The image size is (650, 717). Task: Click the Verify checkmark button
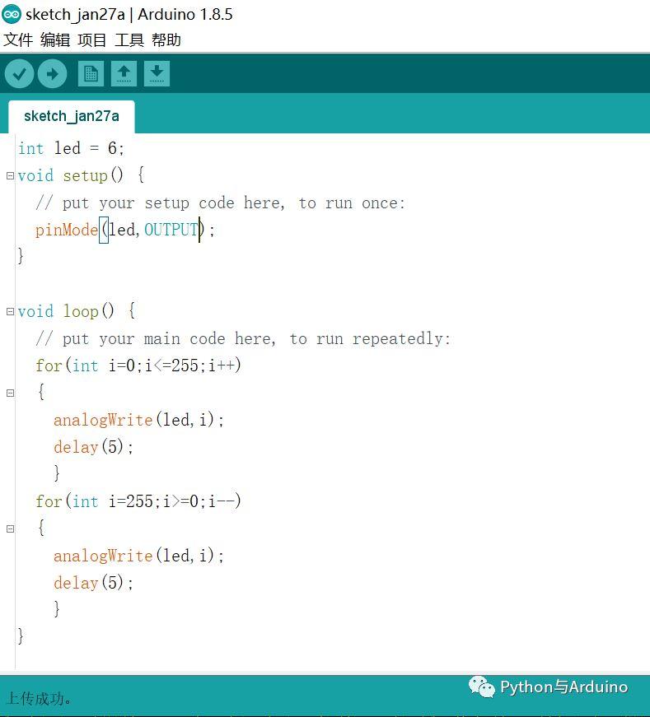(19, 73)
